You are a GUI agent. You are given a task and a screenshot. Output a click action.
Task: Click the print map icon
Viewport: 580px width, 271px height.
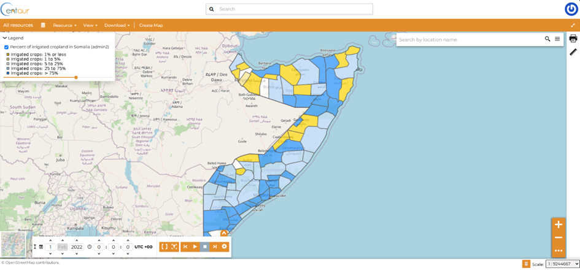point(573,39)
